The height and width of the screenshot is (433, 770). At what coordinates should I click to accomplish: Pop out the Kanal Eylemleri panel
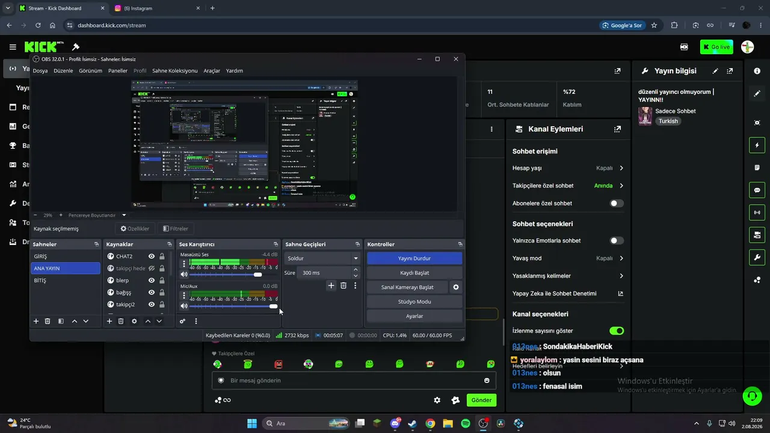(617, 129)
